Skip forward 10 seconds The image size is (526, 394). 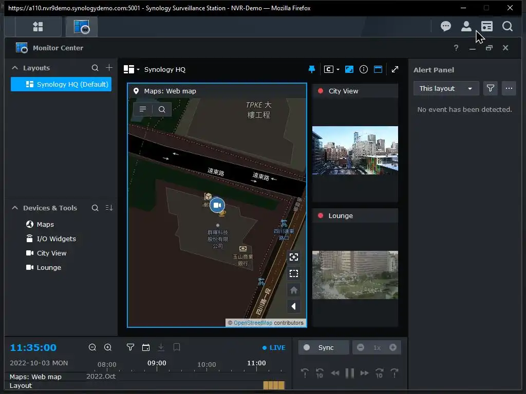coord(379,373)
